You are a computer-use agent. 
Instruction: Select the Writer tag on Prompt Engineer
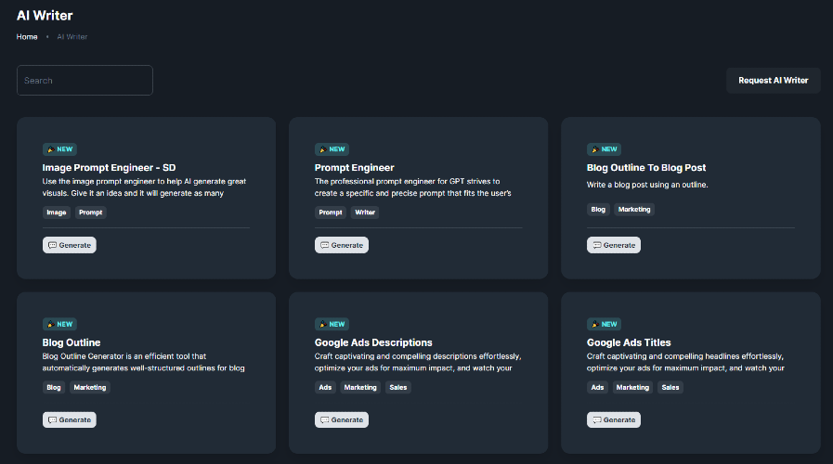365,213
